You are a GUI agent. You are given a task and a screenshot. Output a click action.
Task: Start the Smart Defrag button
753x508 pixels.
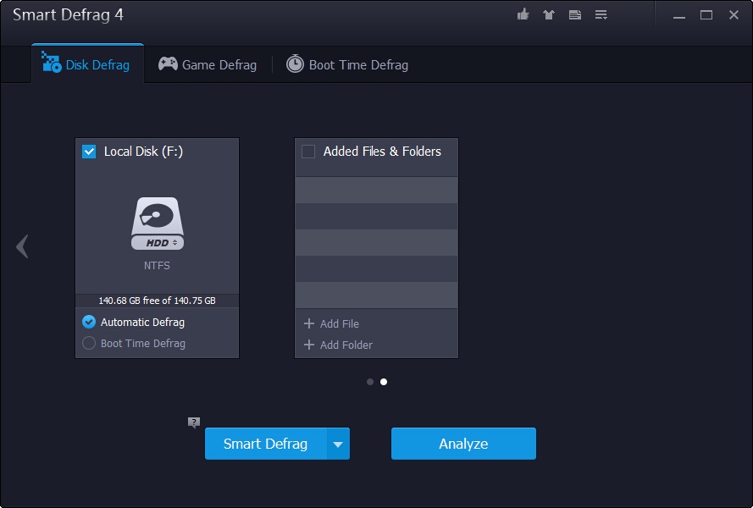pos(265,444)
